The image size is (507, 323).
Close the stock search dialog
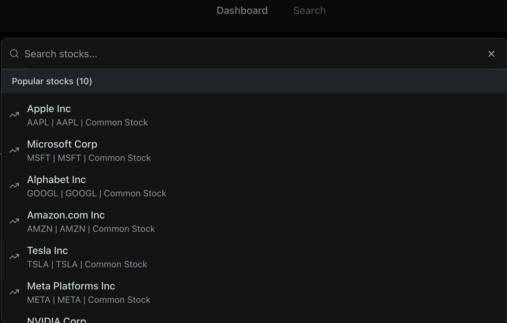pos(491,54)
